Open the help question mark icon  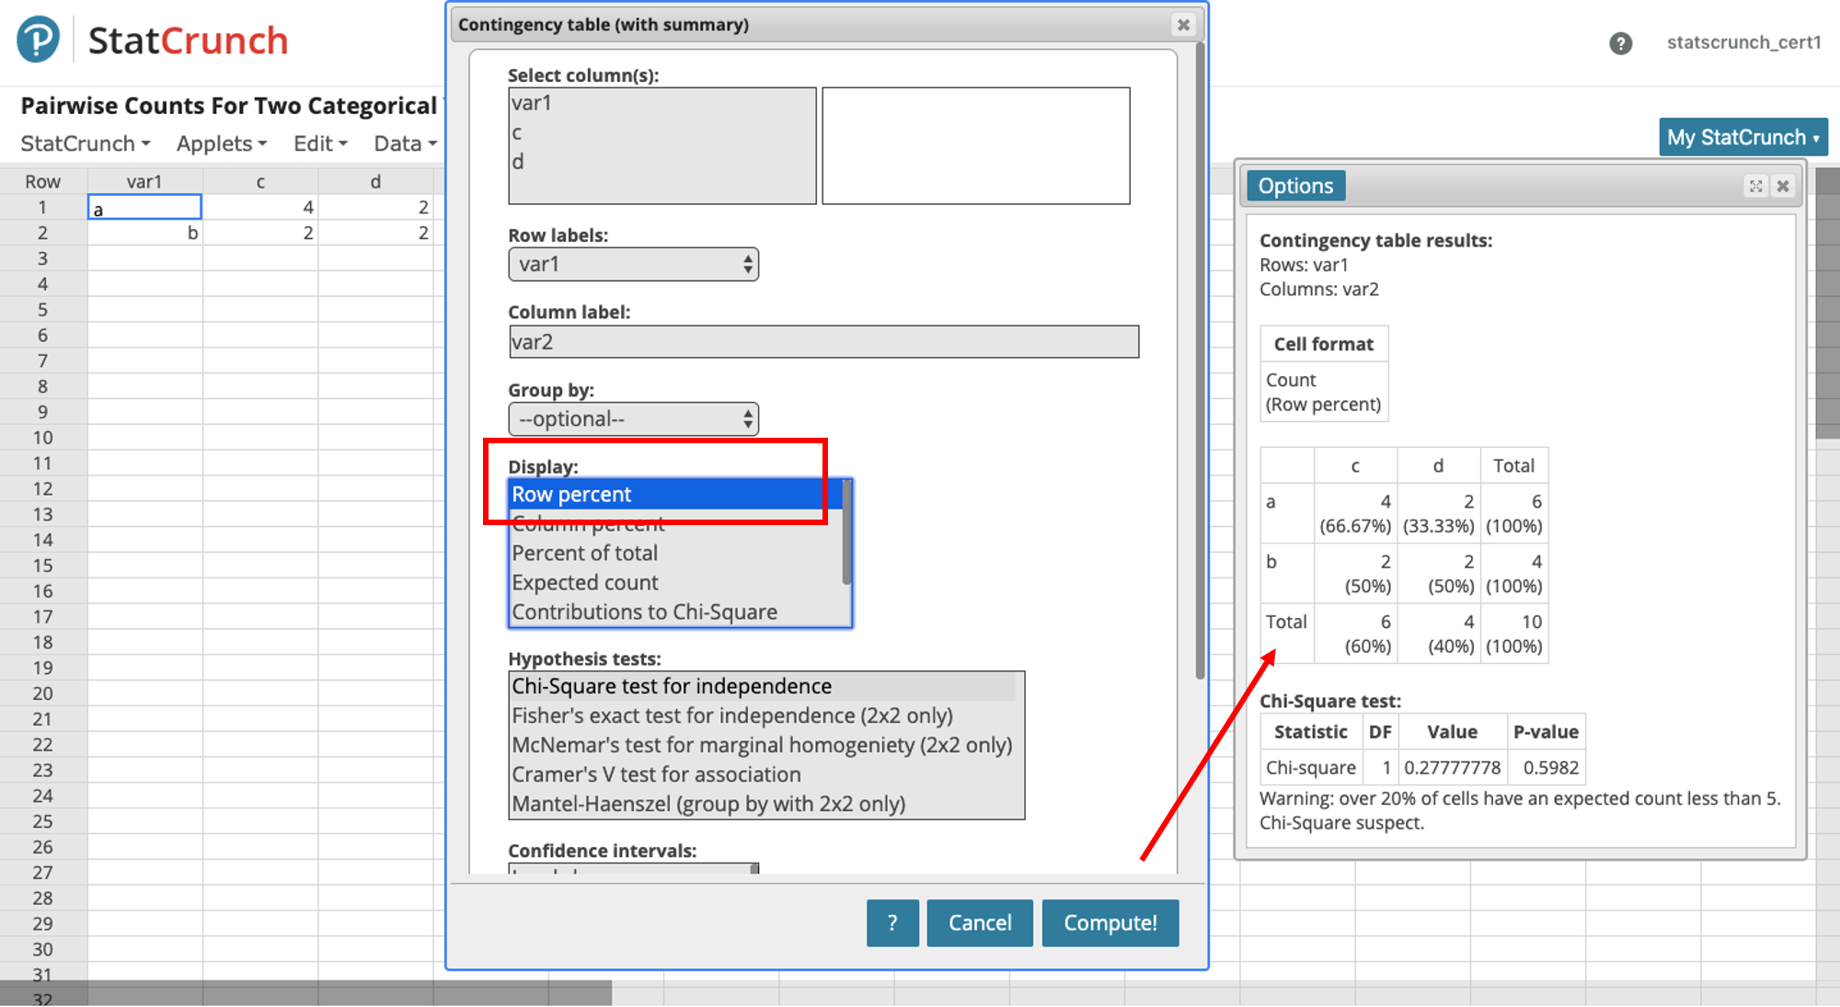click(x=1620, y=43)
